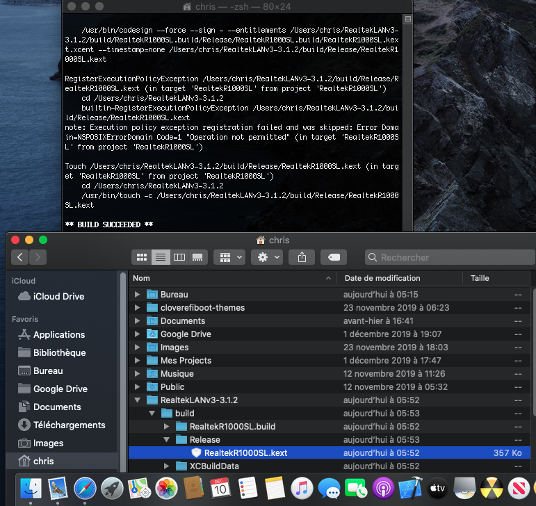Open News from the Dock
The height and width of the screenshot is (506, 536).
[518, 488]
